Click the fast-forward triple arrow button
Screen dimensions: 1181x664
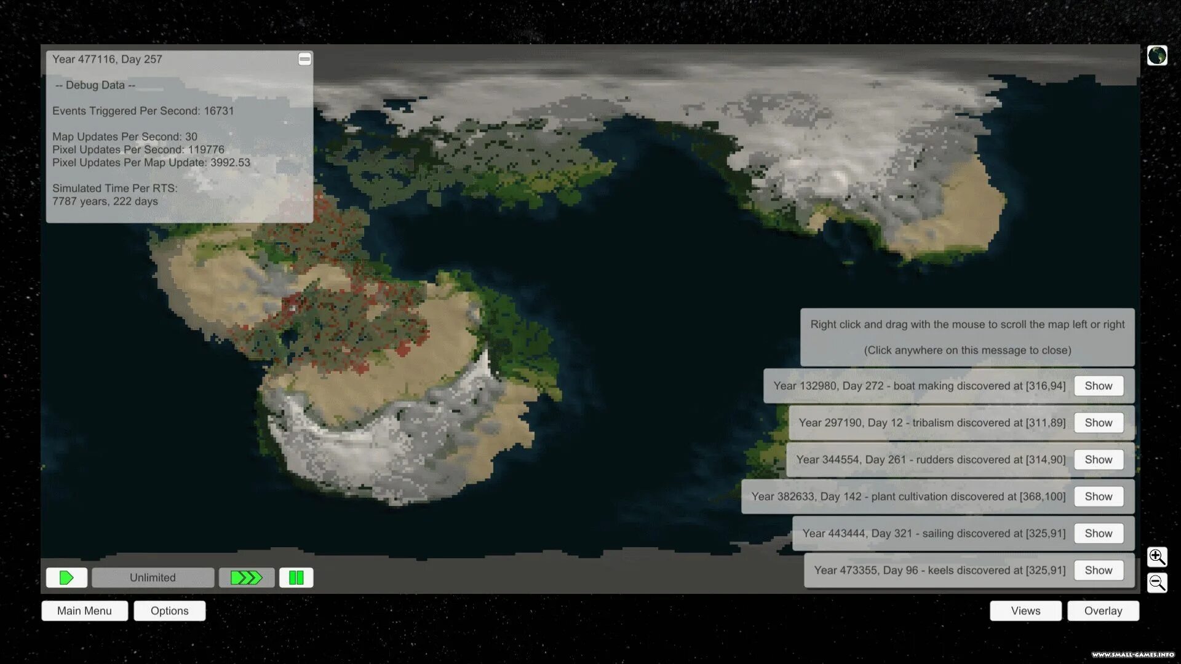246,577
